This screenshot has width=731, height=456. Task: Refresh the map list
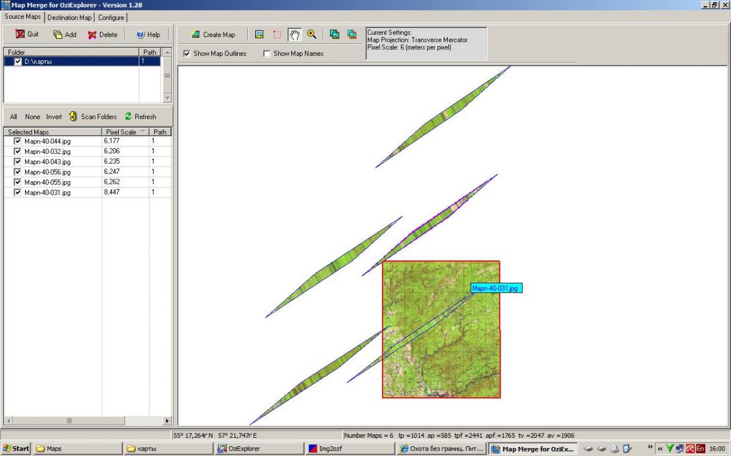point(141,117)
